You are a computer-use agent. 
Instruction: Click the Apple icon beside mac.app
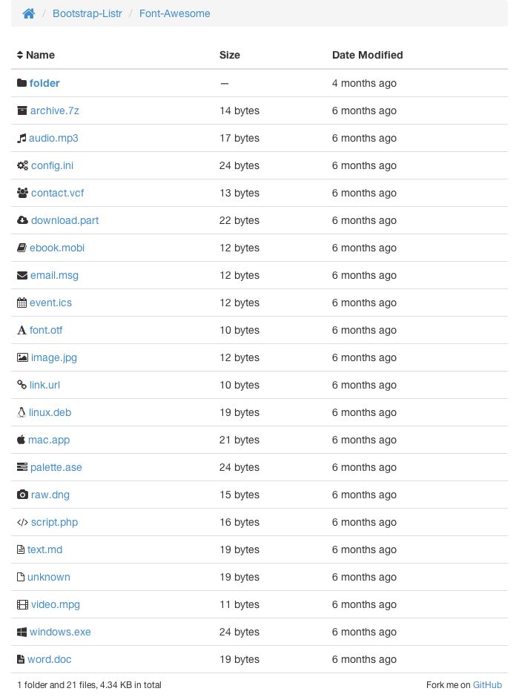click(21, 440)
